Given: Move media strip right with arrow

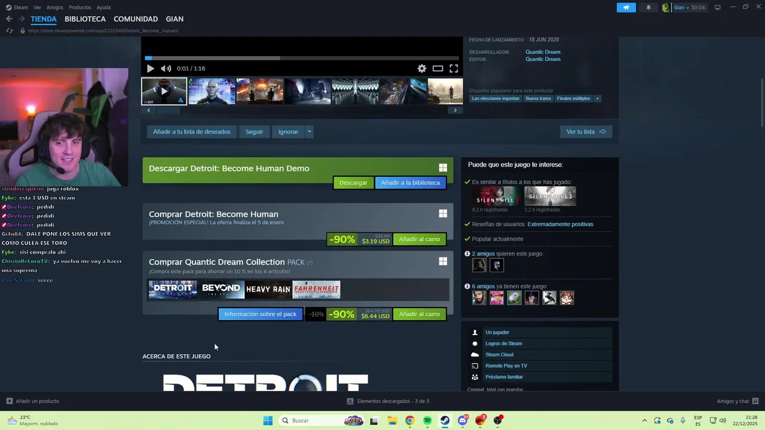Looking at the screenshot, I should [x=455, y=110].
